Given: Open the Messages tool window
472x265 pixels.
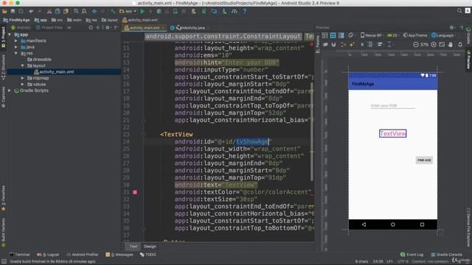Looking at the screenshot, I should [119, 255].
